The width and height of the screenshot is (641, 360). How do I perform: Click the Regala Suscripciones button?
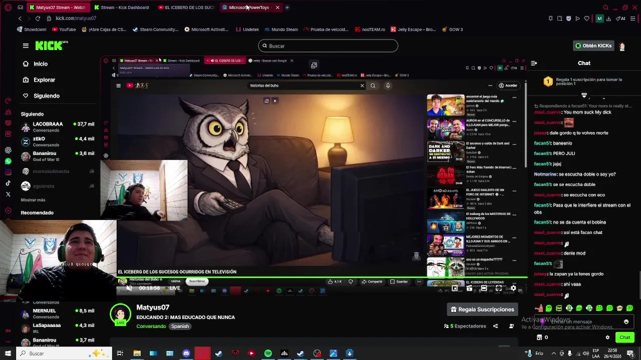coord(482,309)
